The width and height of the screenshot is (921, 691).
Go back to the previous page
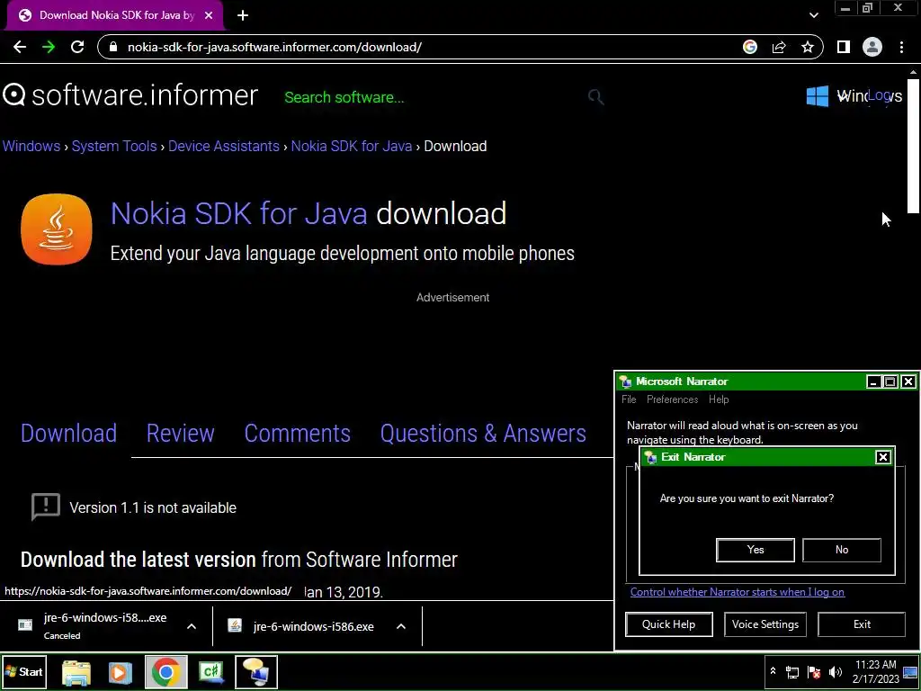point(20,48)
